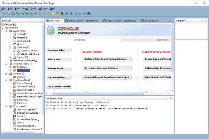Collapse the Data Types Model node
Viewport: 209px width, 139px height.
[x=6, y=80]
